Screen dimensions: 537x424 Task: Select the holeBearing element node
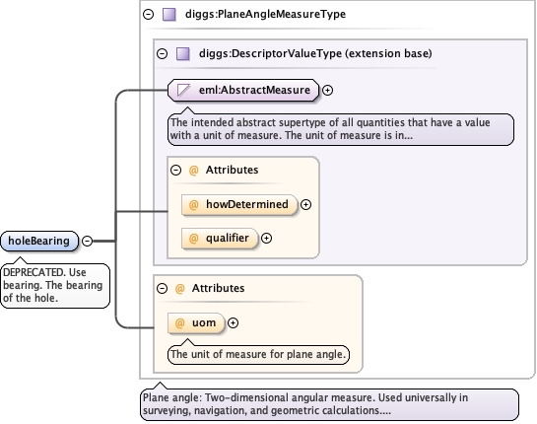tap(39, 241)
